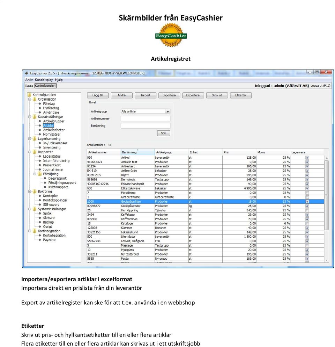Viewport: 335px width, 347px height.
Task: Select the Epicare handsprit table cell
Action: point(138,184)
